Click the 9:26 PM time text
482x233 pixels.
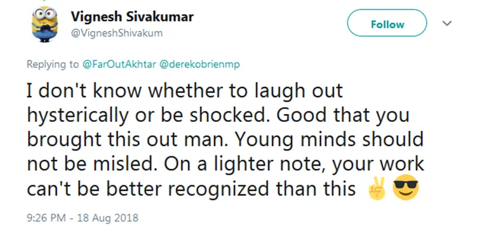click(46, 218)
